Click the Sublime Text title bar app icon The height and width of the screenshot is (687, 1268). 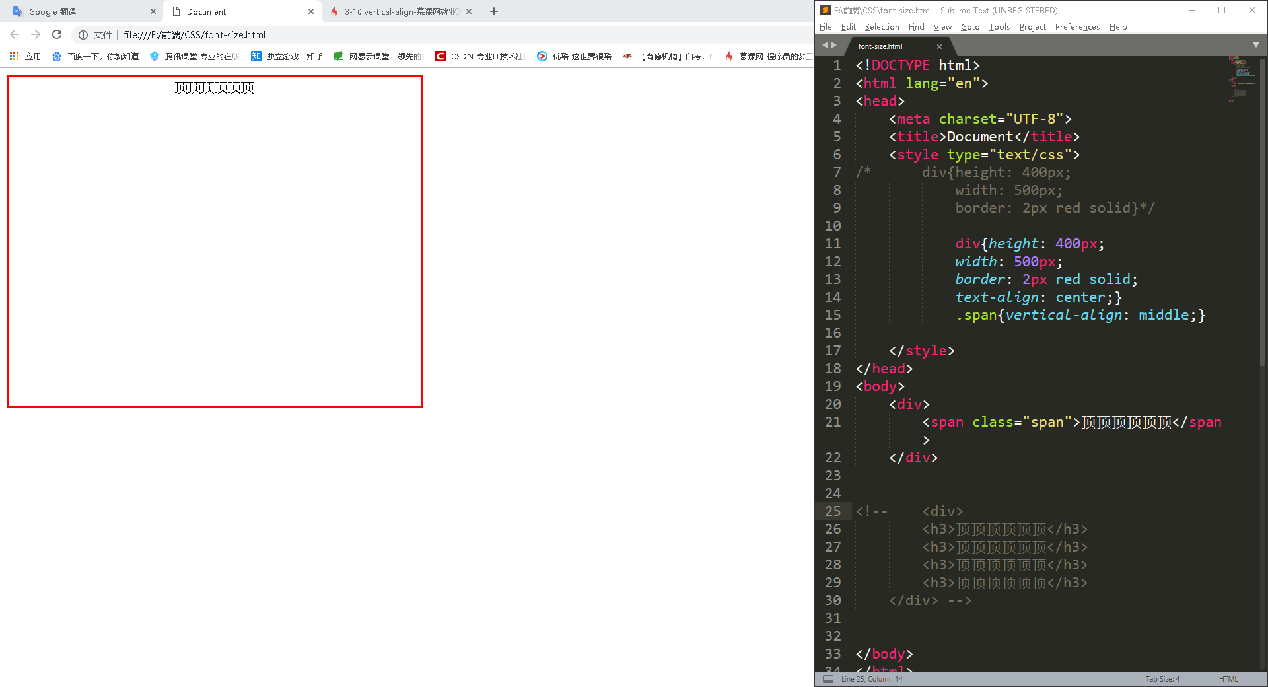click(x=826, y=10)
